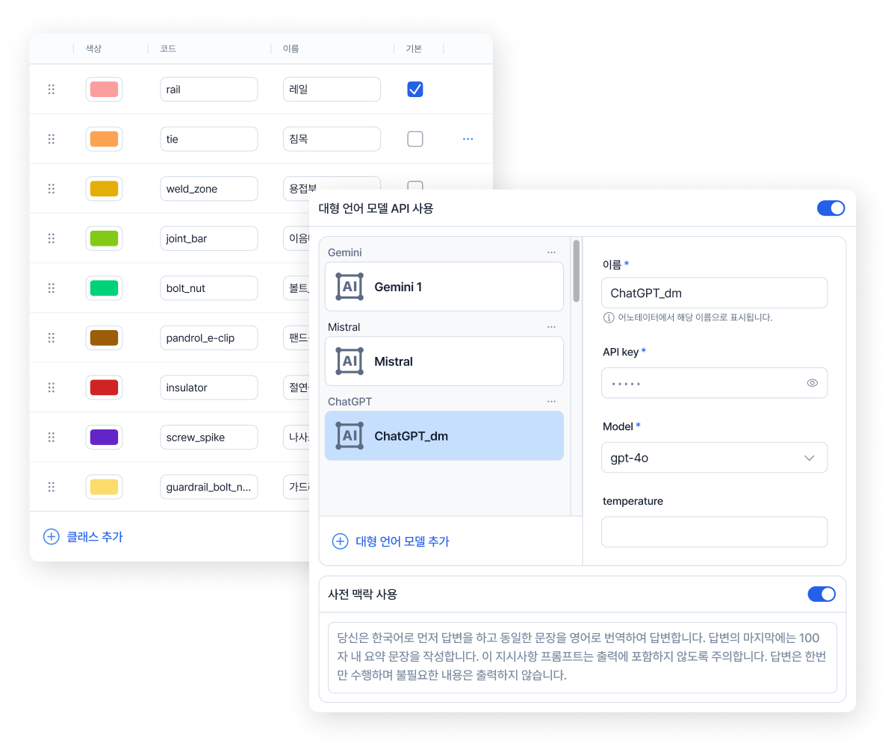Viewport: 888px width, 752px height.
Task: Click the joint_bar code input field
Action: click(209, 238)
